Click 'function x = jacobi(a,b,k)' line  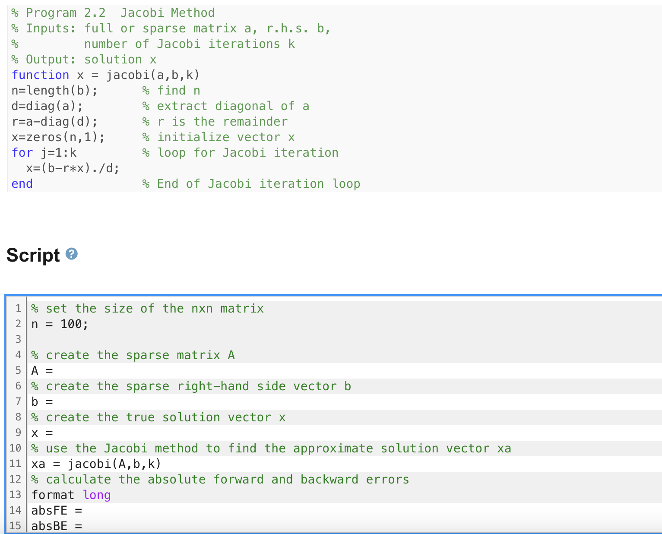(105, 75)
